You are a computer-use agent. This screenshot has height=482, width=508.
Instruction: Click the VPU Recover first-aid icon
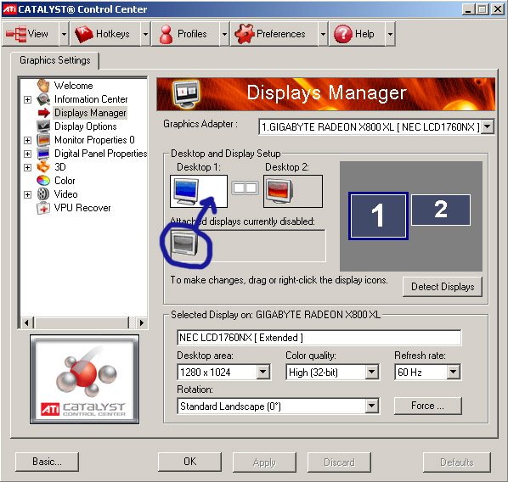(x=43, y=208)
